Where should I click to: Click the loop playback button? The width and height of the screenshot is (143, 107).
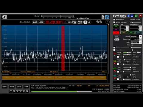pos(11,91)
